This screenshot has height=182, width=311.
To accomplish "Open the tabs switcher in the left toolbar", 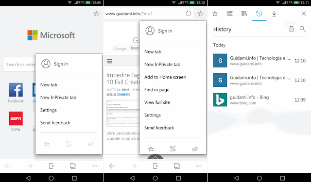I will [x=73, y=166].
